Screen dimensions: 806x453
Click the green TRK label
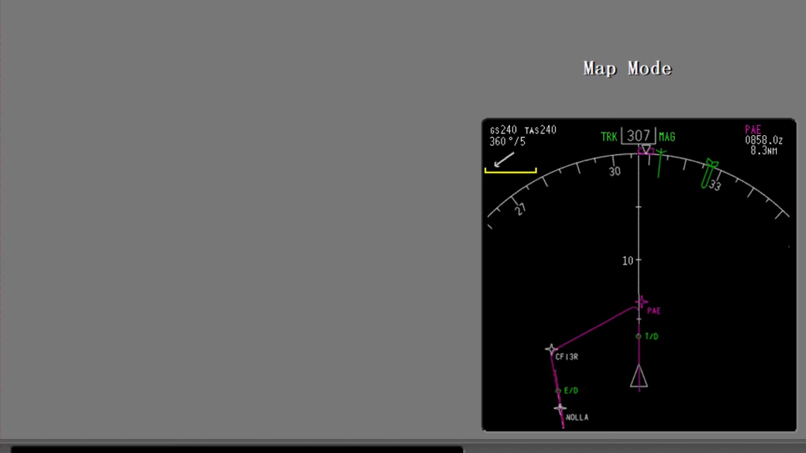point(609,137)
